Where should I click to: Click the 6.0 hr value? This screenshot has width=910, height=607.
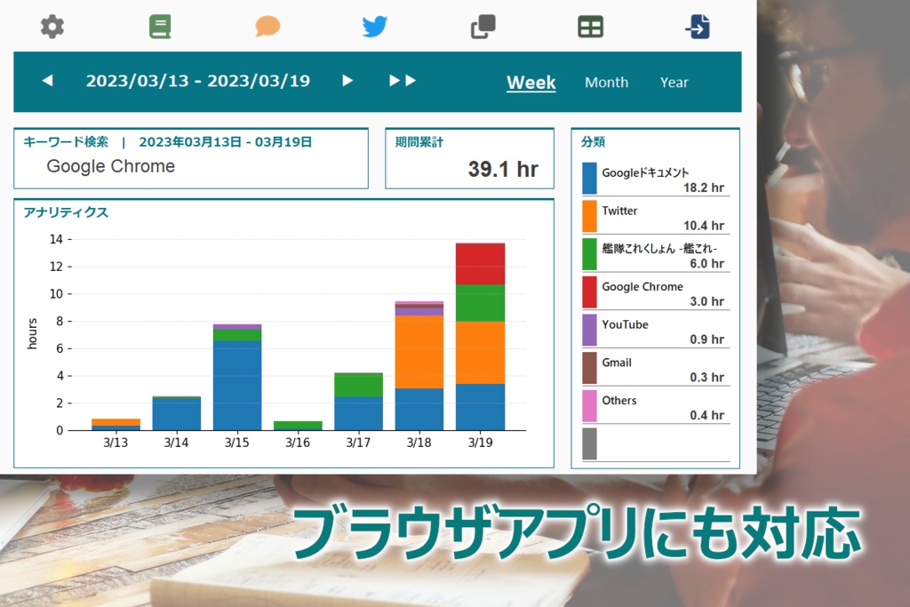click(x=706, y=263)
